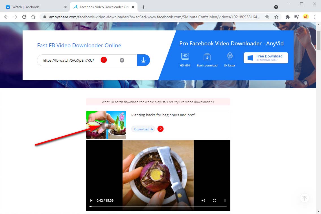The image size is (321, 214).
Task: Click the back-to-top arrow button
Action: 304,198
